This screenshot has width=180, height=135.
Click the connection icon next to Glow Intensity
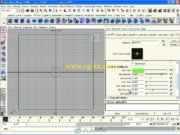(x=171, y=74)
